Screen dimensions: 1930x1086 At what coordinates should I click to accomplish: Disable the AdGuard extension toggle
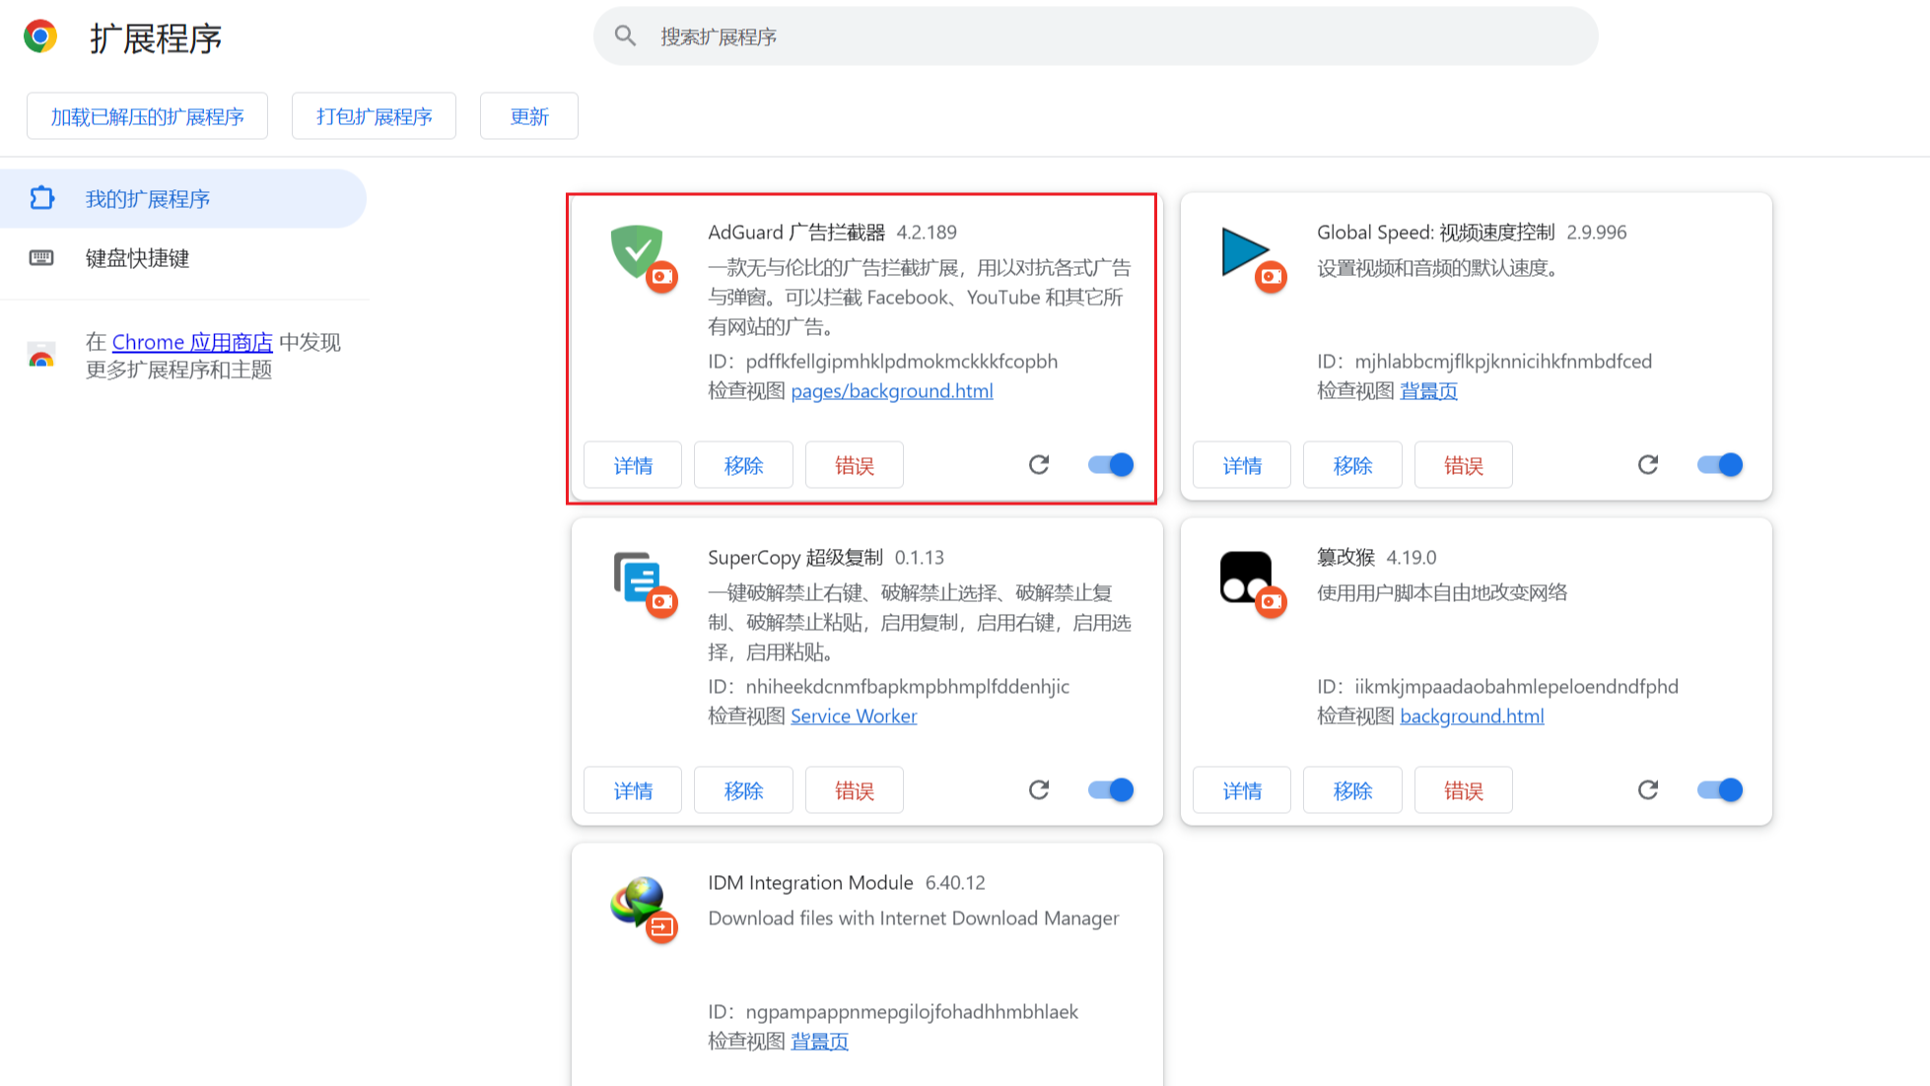tap(1111, 464)
